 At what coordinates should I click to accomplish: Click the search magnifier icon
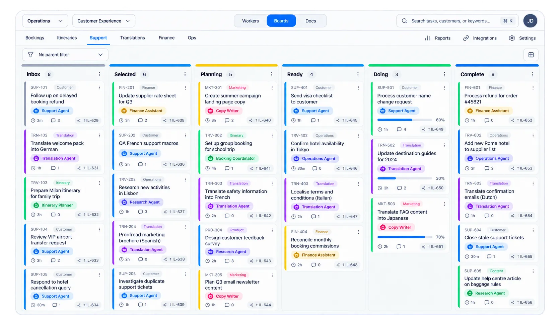[x=404, y=21]
